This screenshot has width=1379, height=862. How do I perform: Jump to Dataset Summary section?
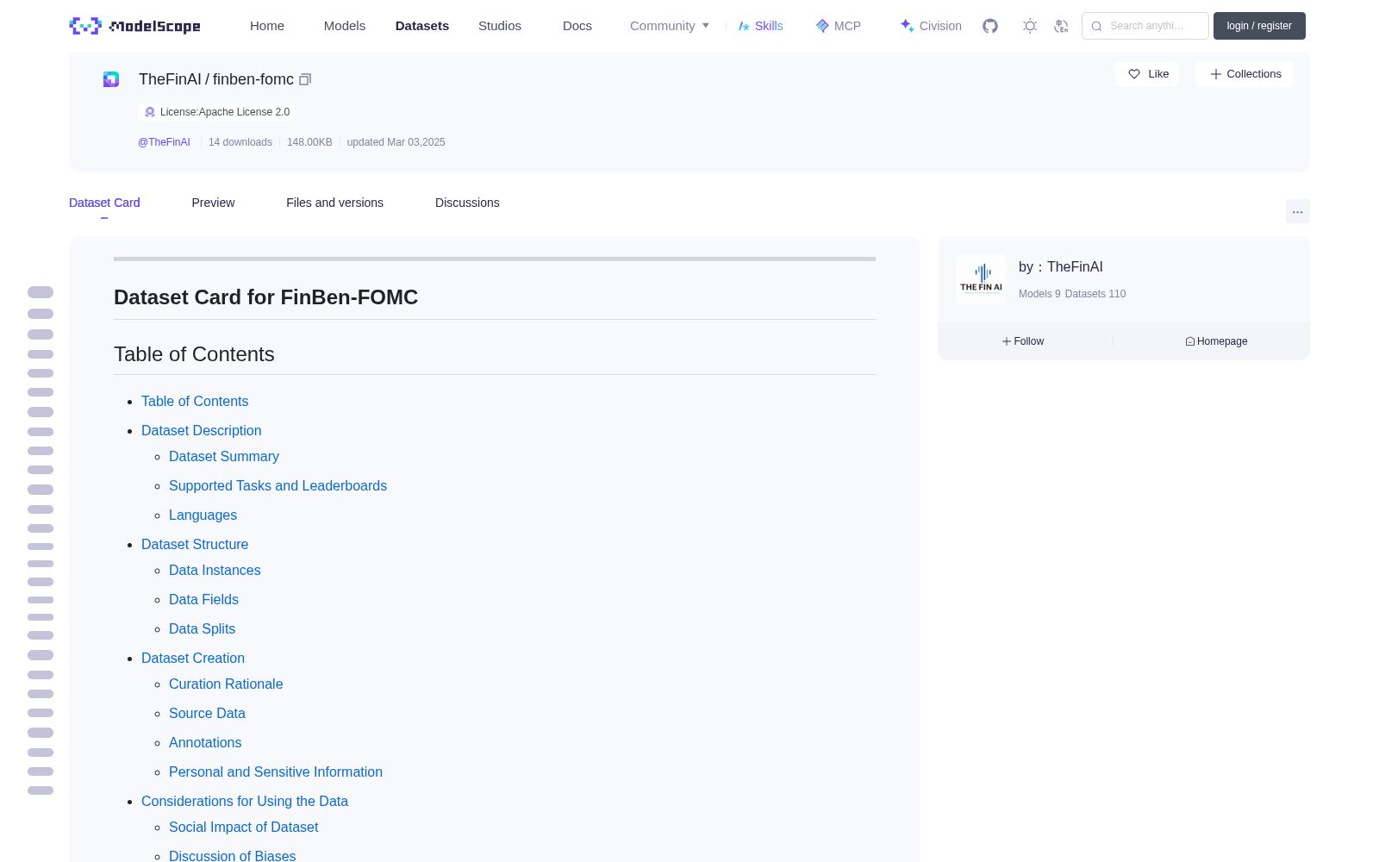pos(224,457)
